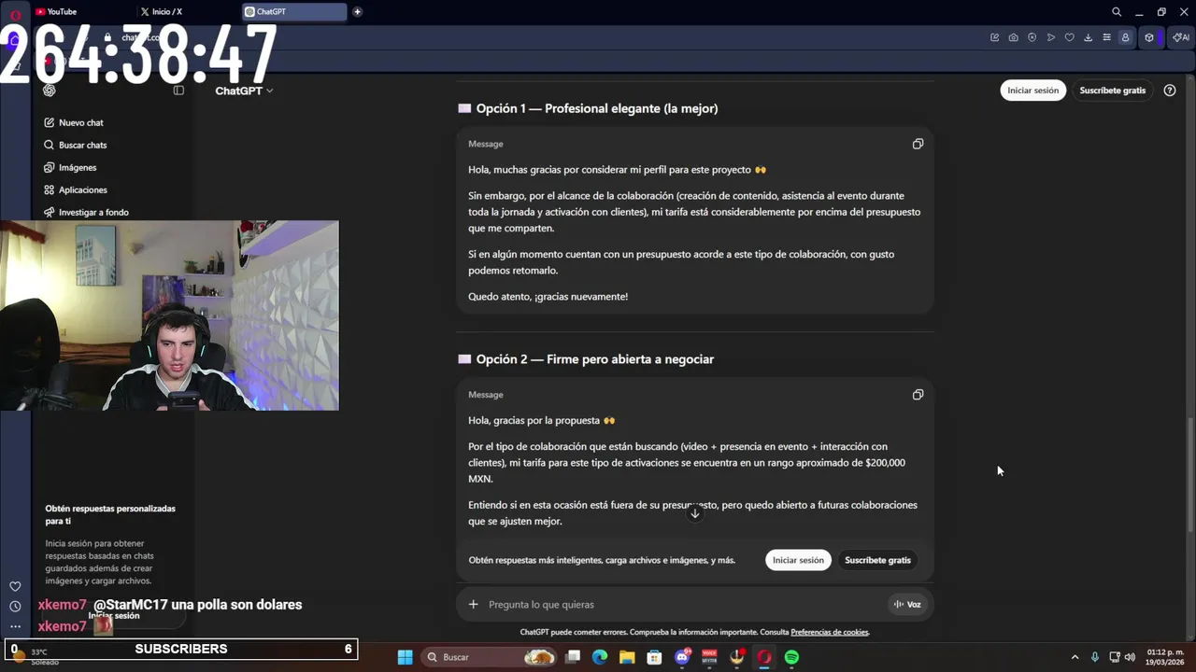Take a snapshot with the camera icon
1196x672 pixels.
(1013, 37)
